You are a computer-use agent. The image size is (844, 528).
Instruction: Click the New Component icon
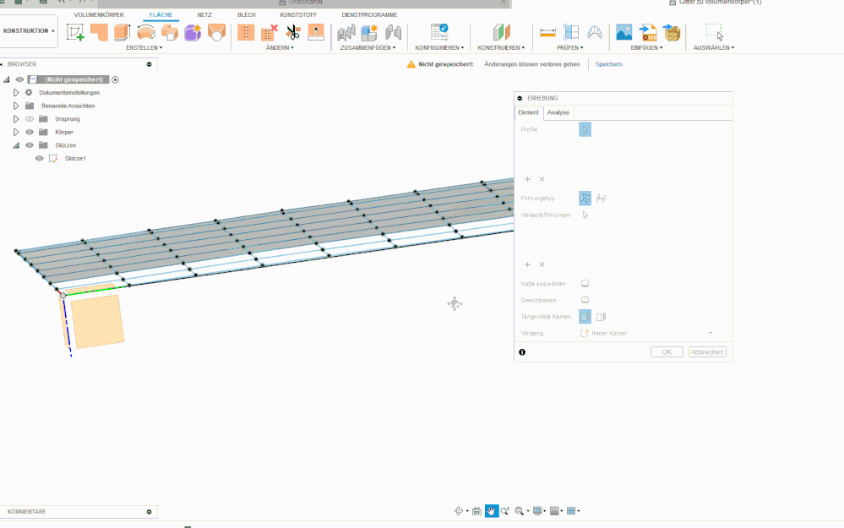369,32
